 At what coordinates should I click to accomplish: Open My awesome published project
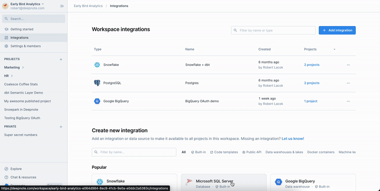click(28, 101)
